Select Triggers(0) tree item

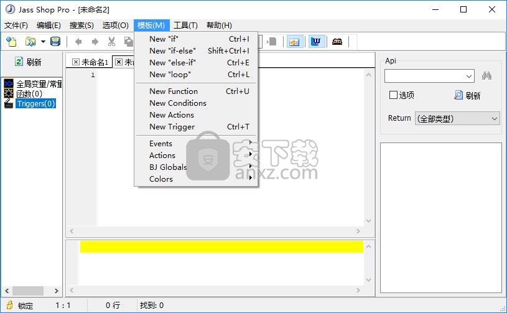[36, 103]
